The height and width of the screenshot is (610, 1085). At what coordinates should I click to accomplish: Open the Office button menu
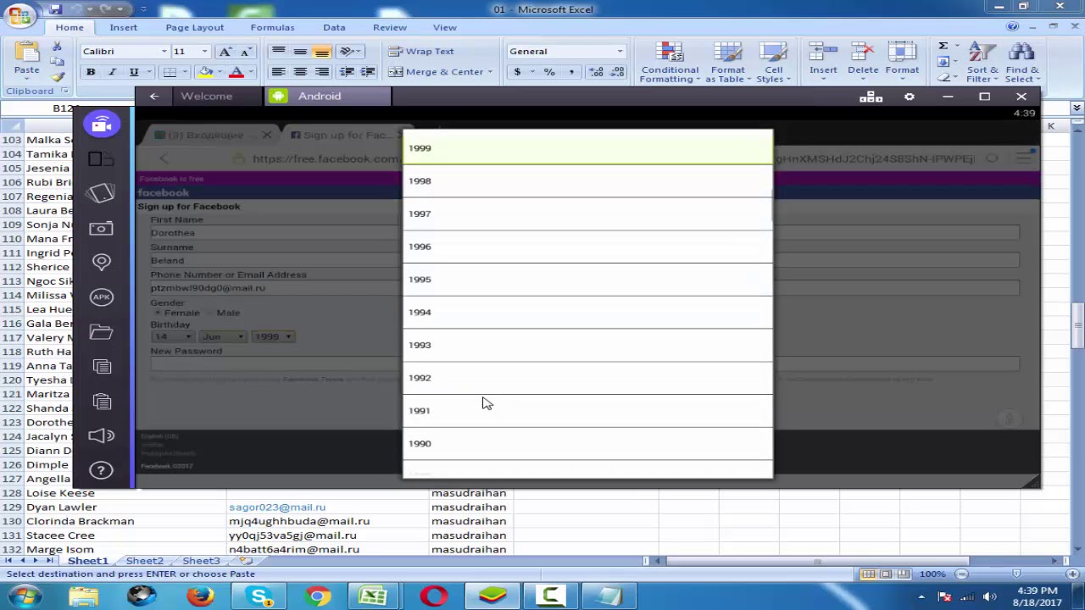19,16
